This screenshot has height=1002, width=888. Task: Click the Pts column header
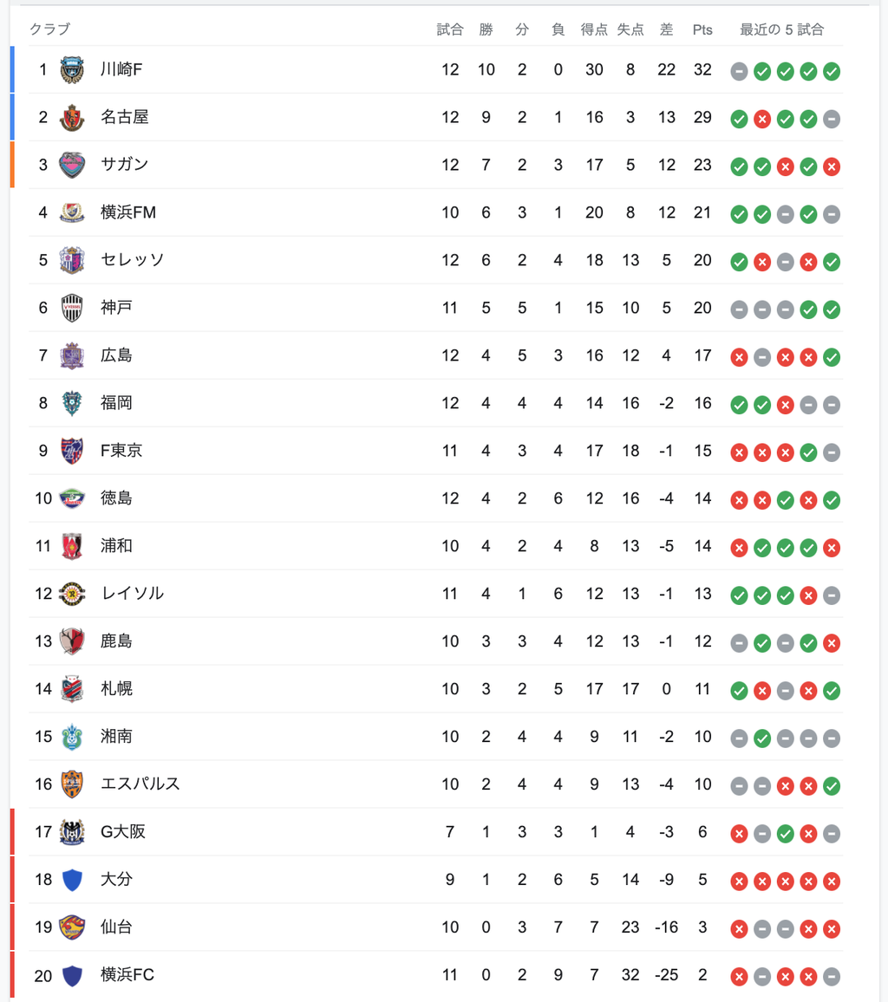(x=702, y=29)
